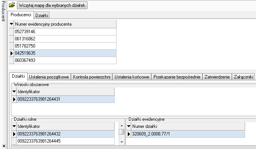Open dropdown arrow next to Numer działki
This screenshot has width=256, height=149.
pyautogui.click(x=129, y=126)
